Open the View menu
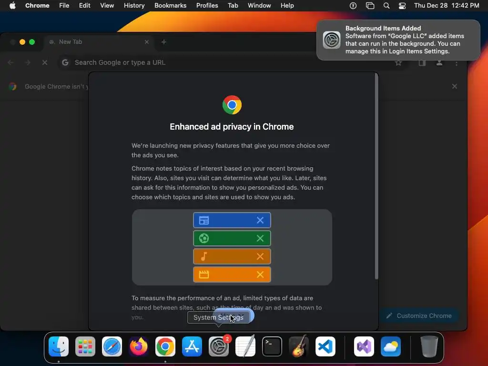488x366 pixels. tap(107, 6)
